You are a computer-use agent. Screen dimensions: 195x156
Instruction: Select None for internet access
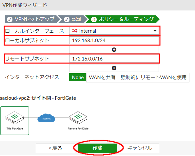[78, 78]
